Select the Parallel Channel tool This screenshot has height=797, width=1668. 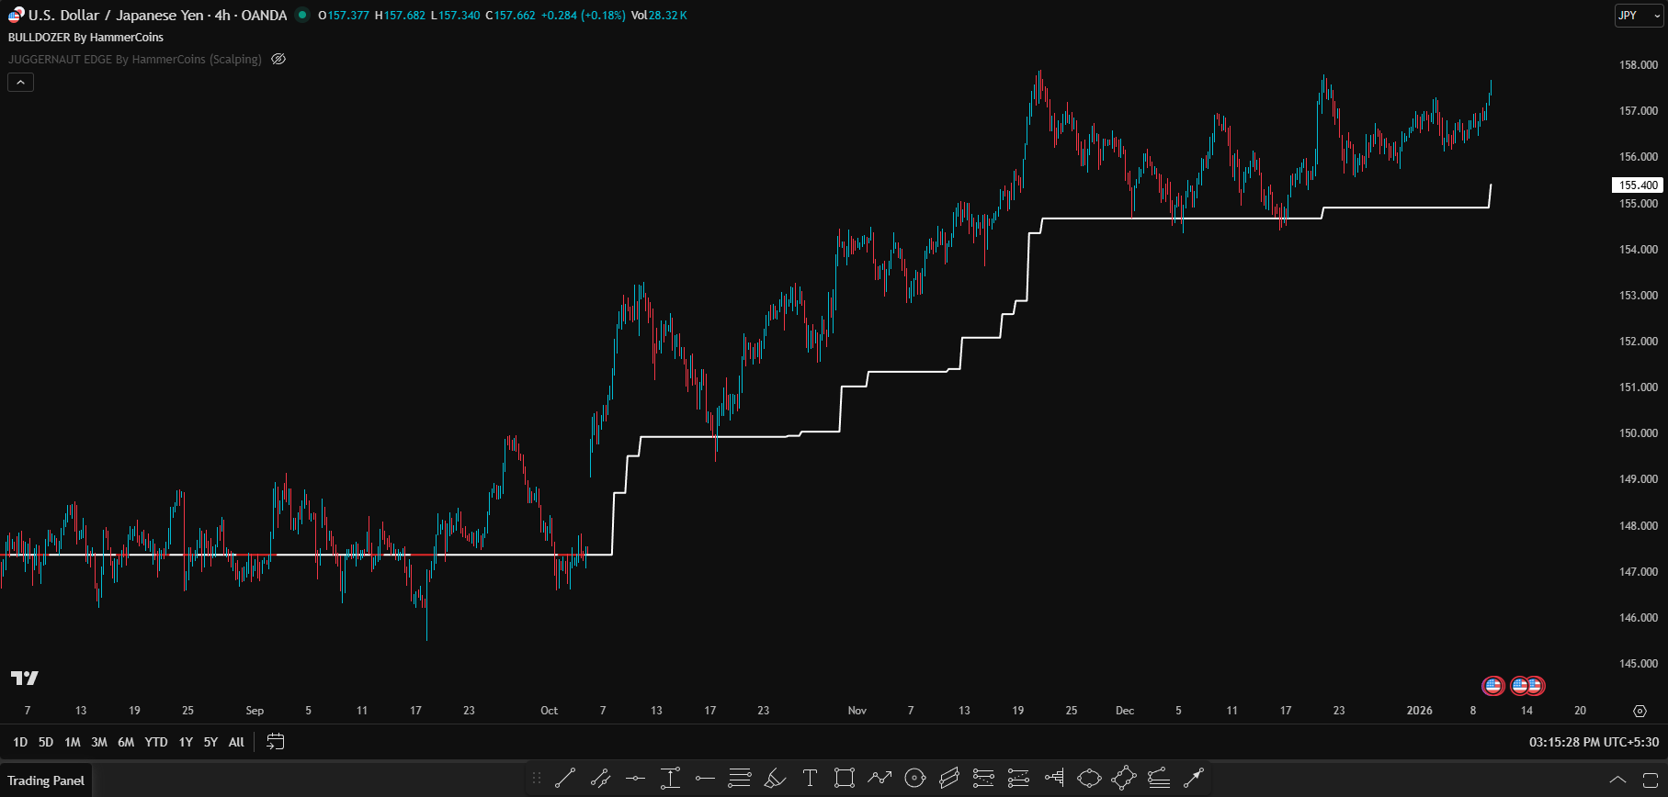[x=949, y=779]
